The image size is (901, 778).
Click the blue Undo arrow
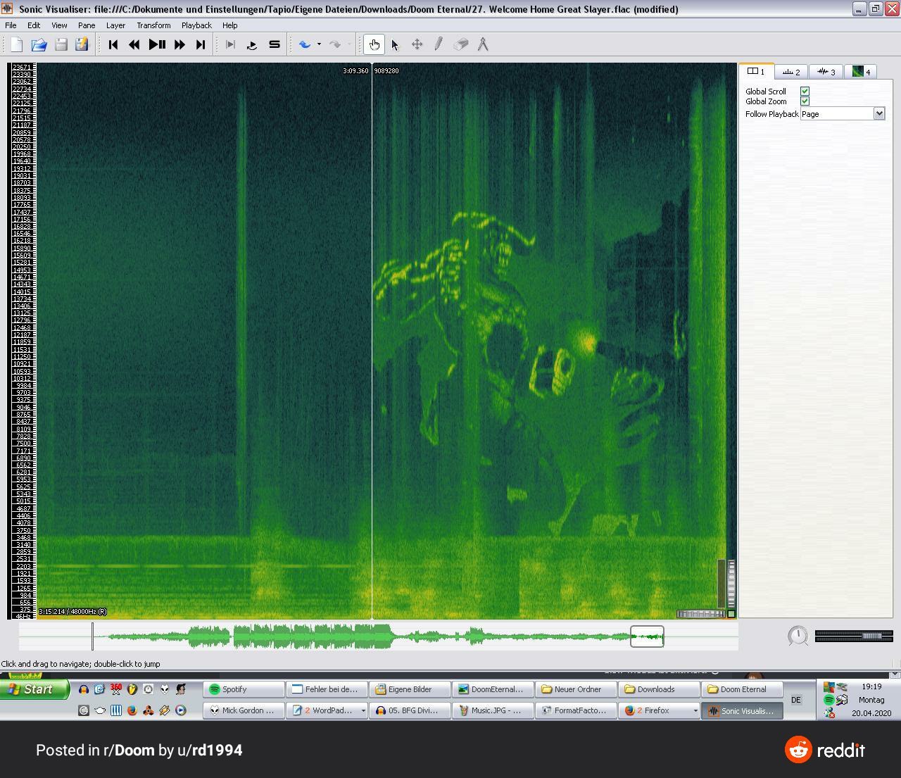click(305, 44)
